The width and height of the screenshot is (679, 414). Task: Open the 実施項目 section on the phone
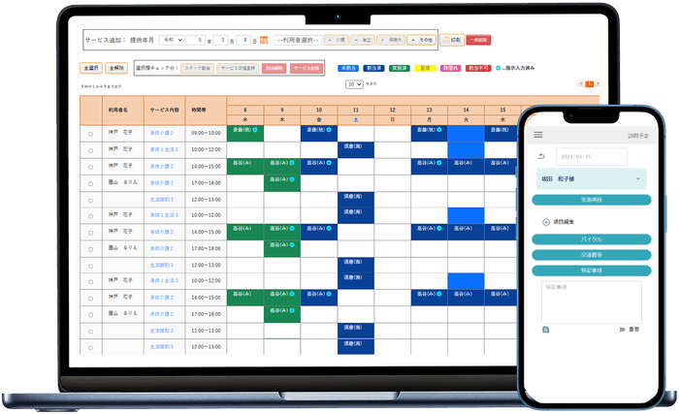(591, 200)
